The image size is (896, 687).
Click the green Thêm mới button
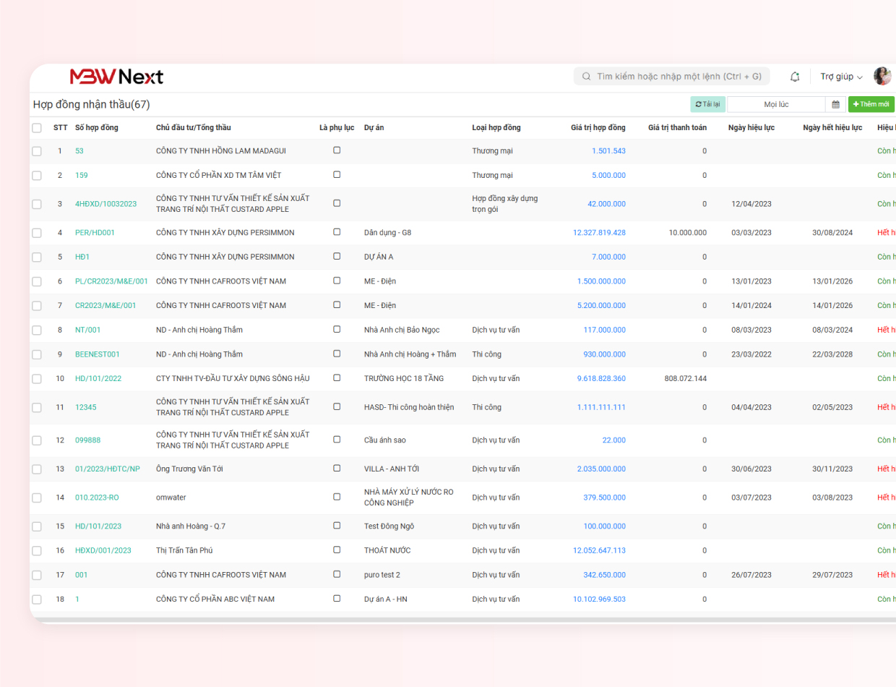pyautogui.click(x=871, y=105)
